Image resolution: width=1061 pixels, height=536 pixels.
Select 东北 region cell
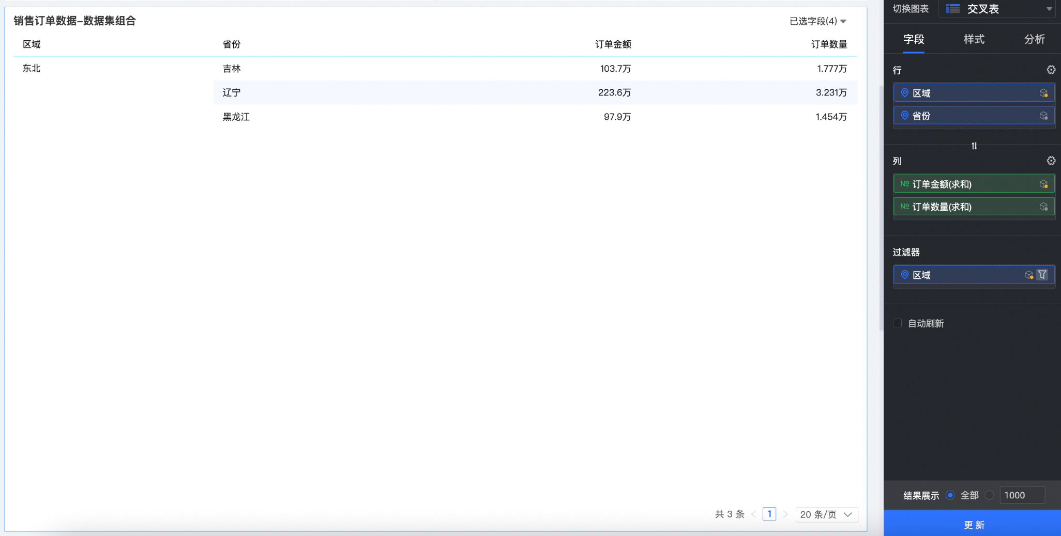pos(32,68)
